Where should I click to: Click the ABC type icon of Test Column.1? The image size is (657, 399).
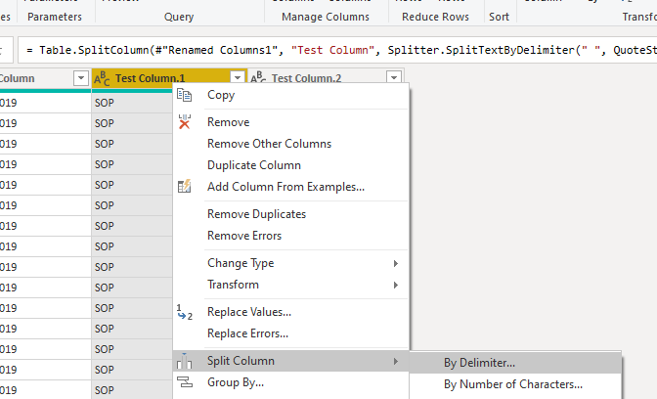(102, 78)
